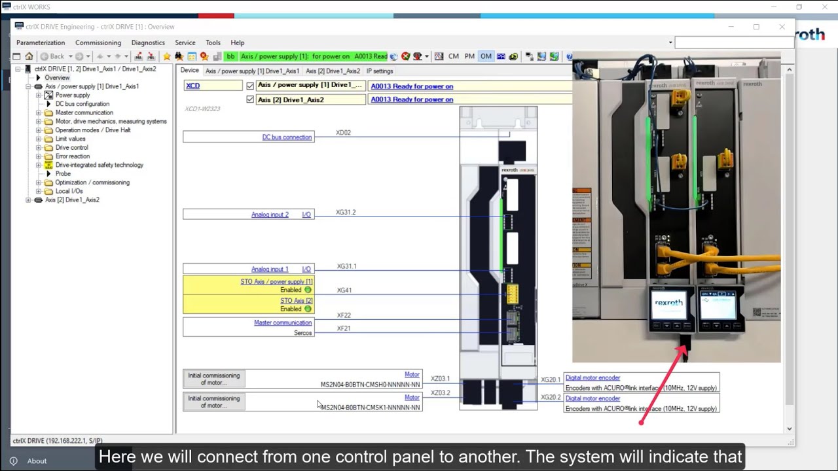
Task: Click the About info icon at bottom
Action: (x=13, y=461)
